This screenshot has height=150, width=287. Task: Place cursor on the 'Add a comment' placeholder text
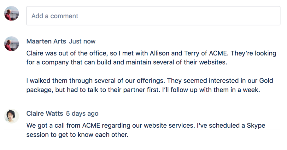pos(55,16)
